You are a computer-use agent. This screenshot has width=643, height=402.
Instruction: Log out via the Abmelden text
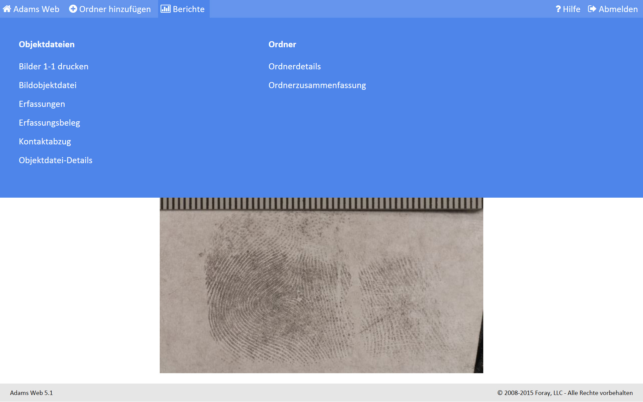[618, 9]
